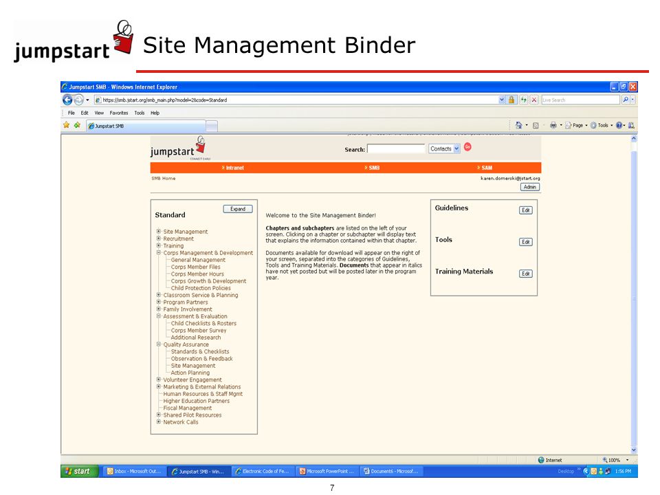Open the Windows Start button
The width and height of the screenshot is (660, 495).
(x=79, y=472)
